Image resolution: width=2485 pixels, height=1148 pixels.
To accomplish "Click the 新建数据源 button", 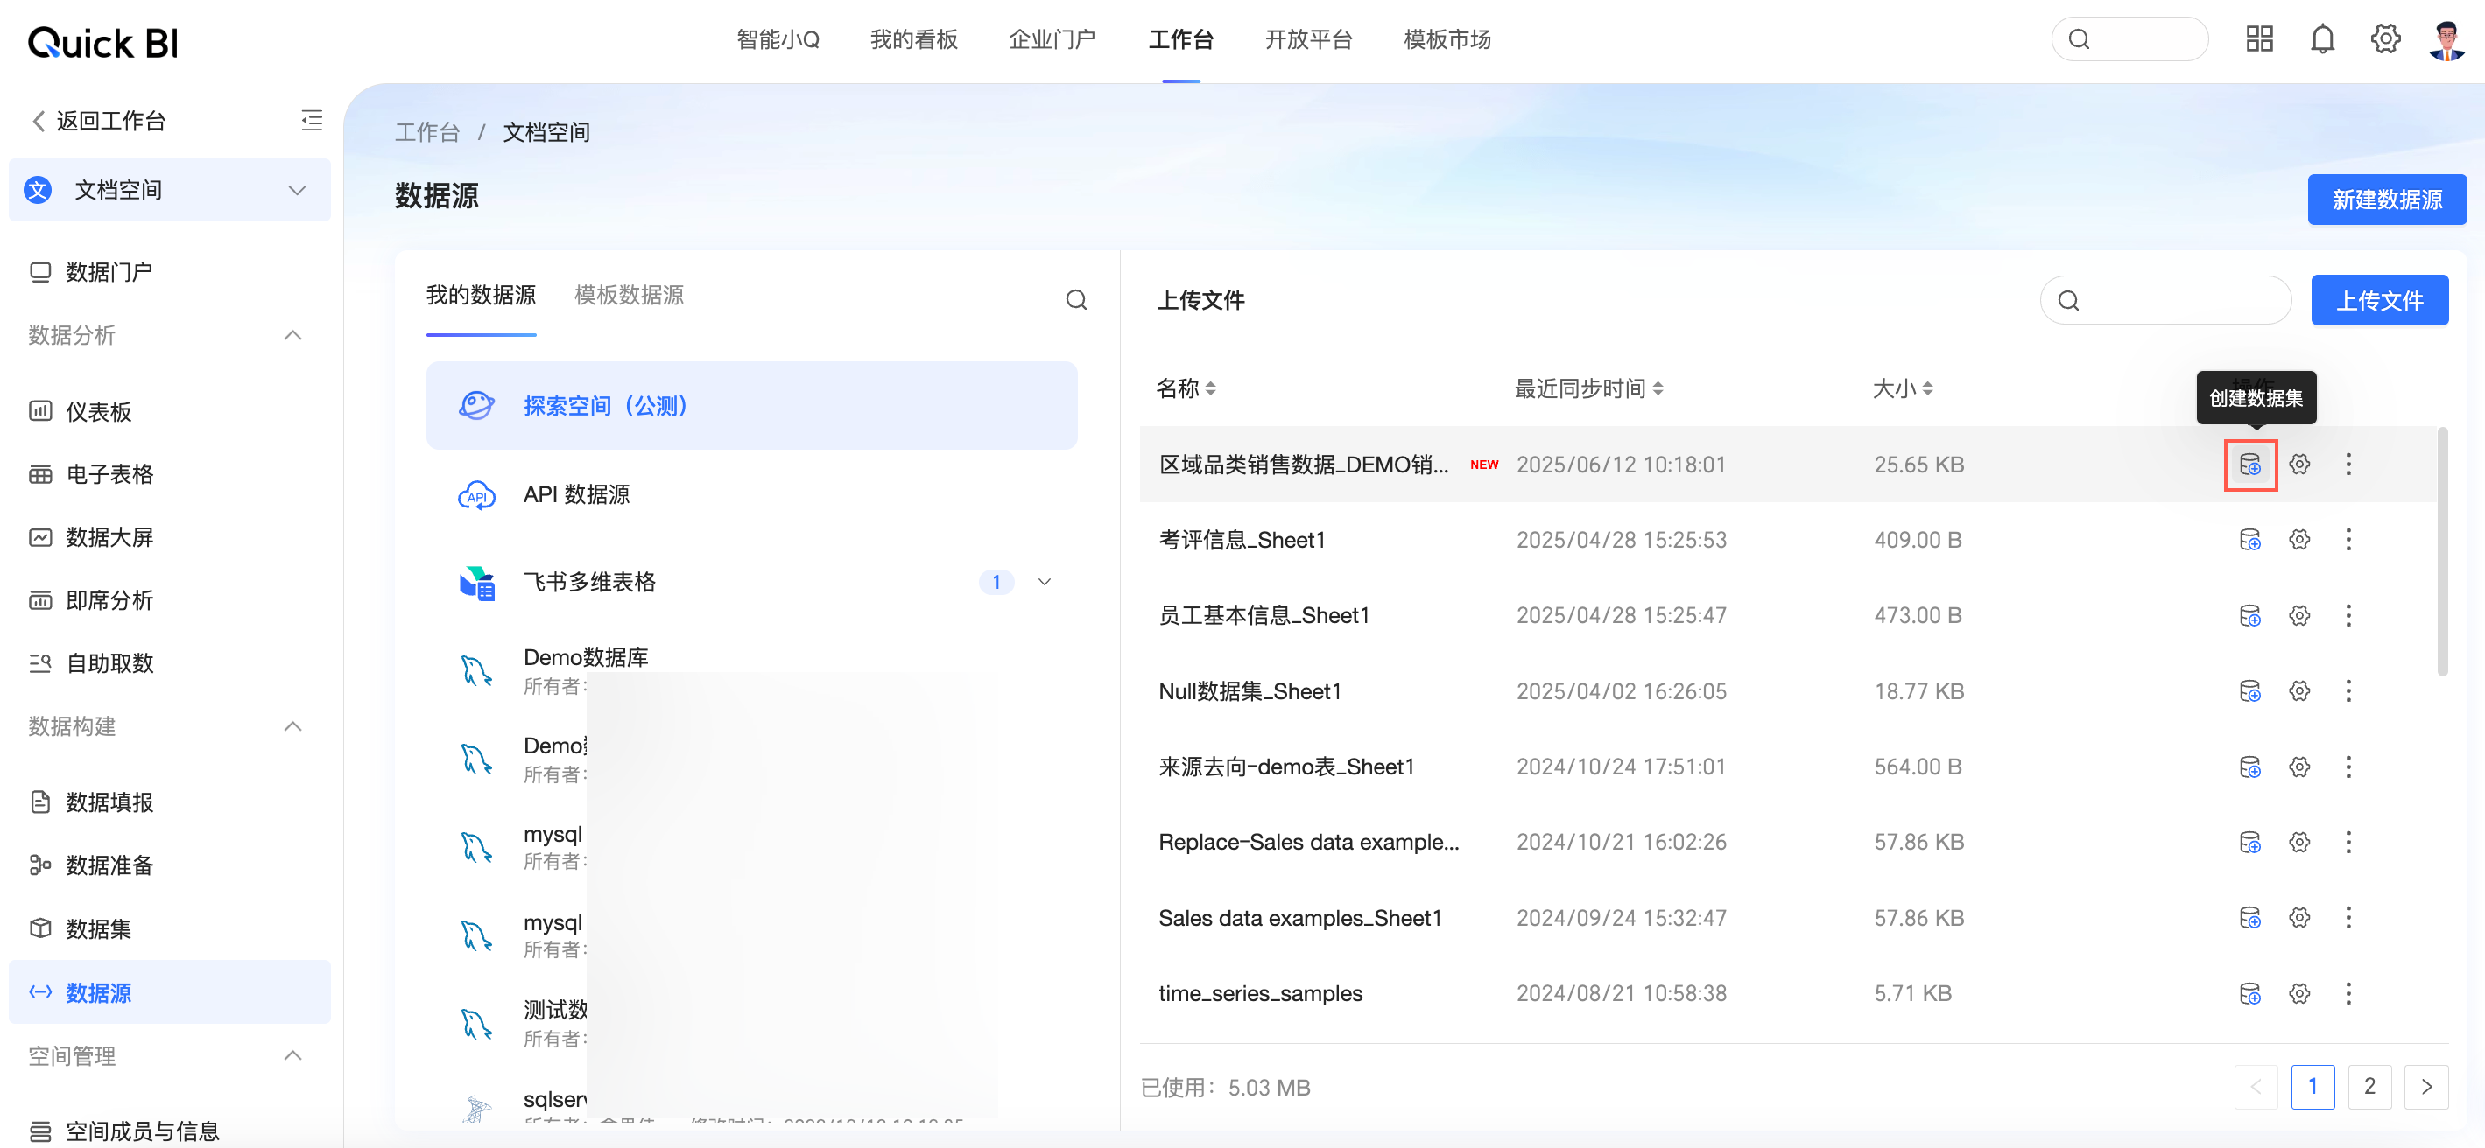I will pos(2387,199).
